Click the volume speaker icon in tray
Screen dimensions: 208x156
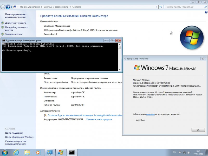click(189, 152)
